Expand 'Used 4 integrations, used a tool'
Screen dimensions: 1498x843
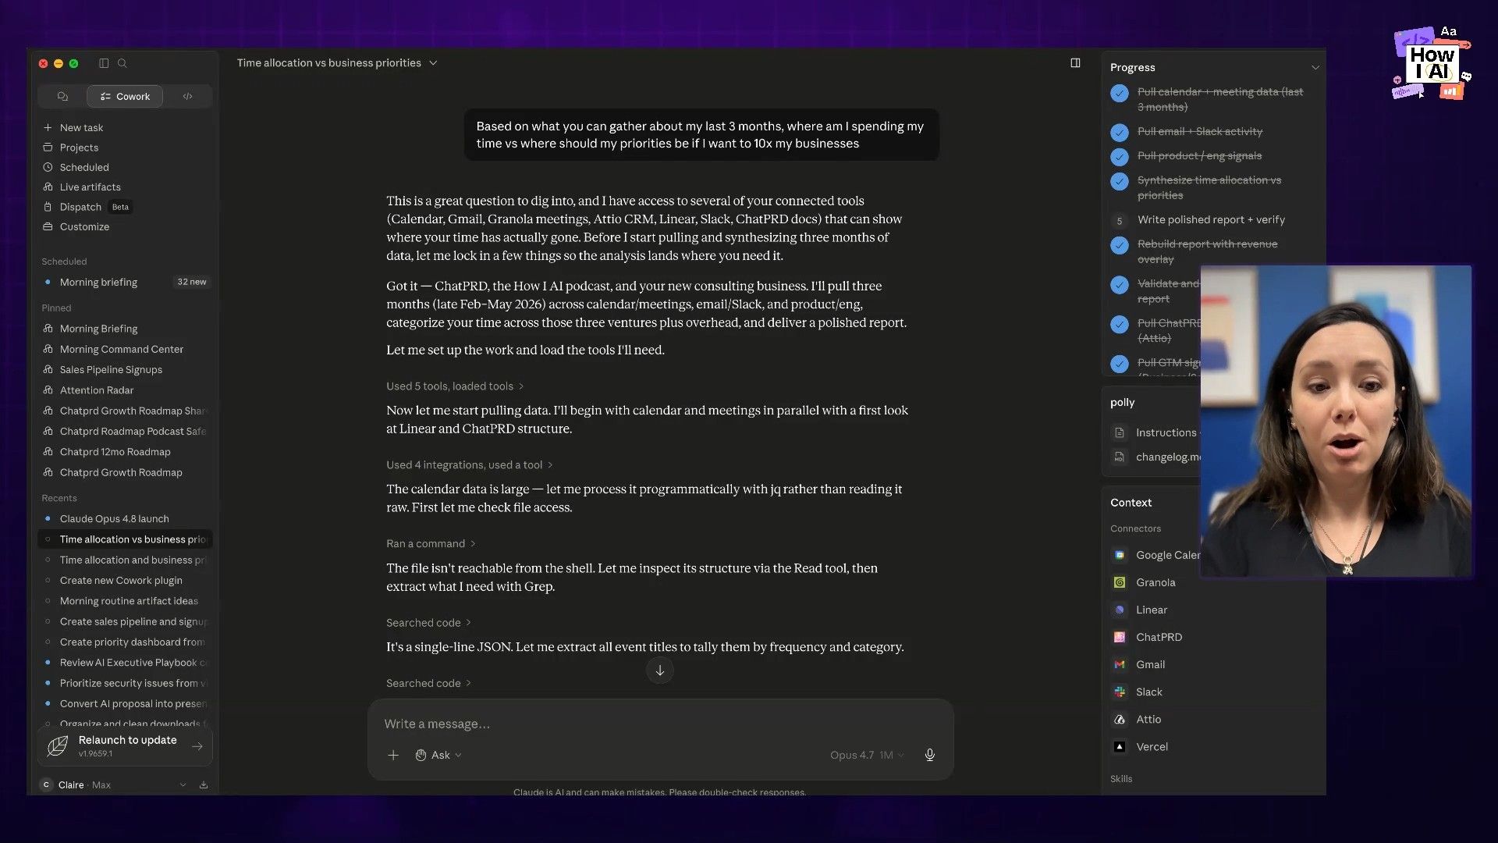pos(470,465)
